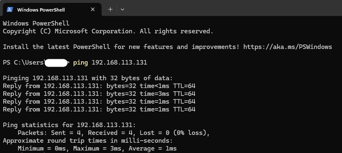Viewport: 342px width, 153px height.
Task: Close the Windows PowerShell tab
Action: (x=93, y=9)
